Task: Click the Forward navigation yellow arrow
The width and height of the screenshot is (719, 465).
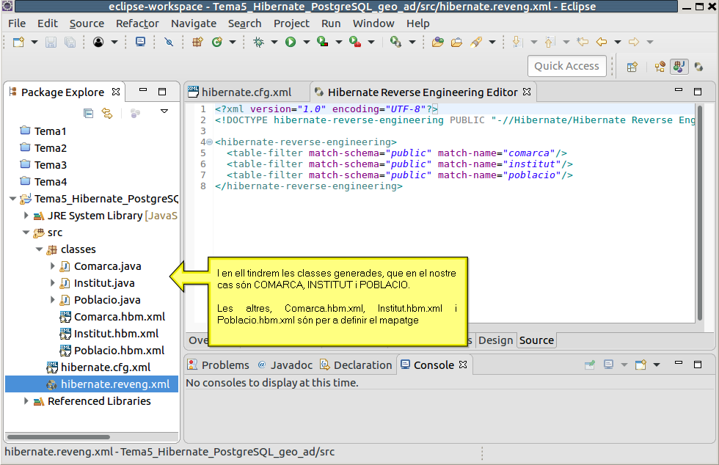Action: point(634,43)
